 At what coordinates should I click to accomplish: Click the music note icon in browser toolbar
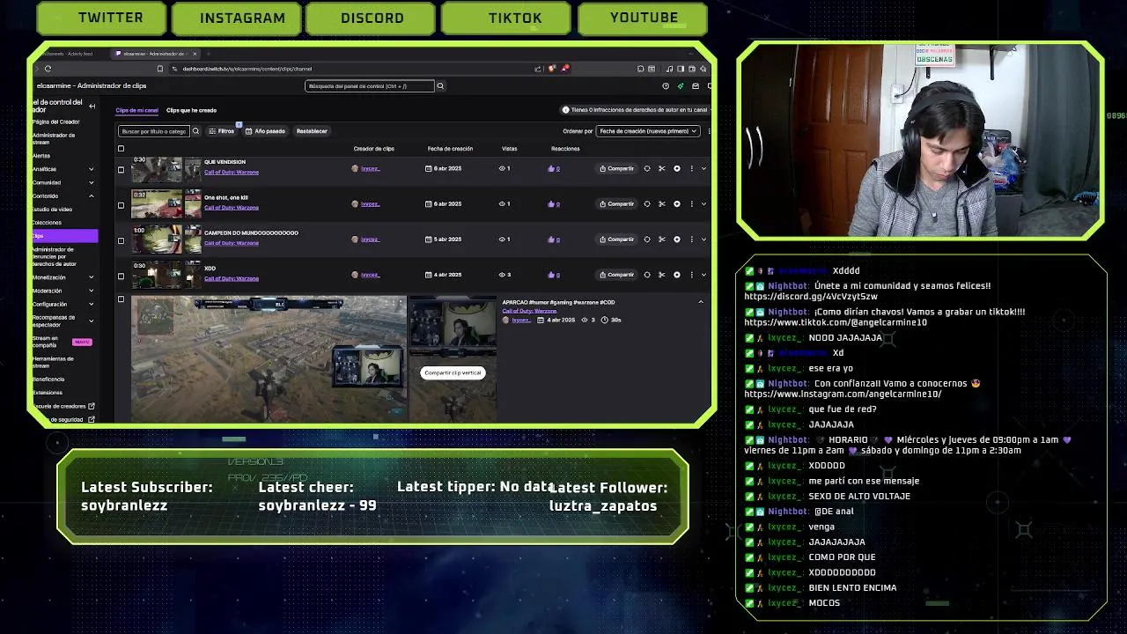click(670, 69)
